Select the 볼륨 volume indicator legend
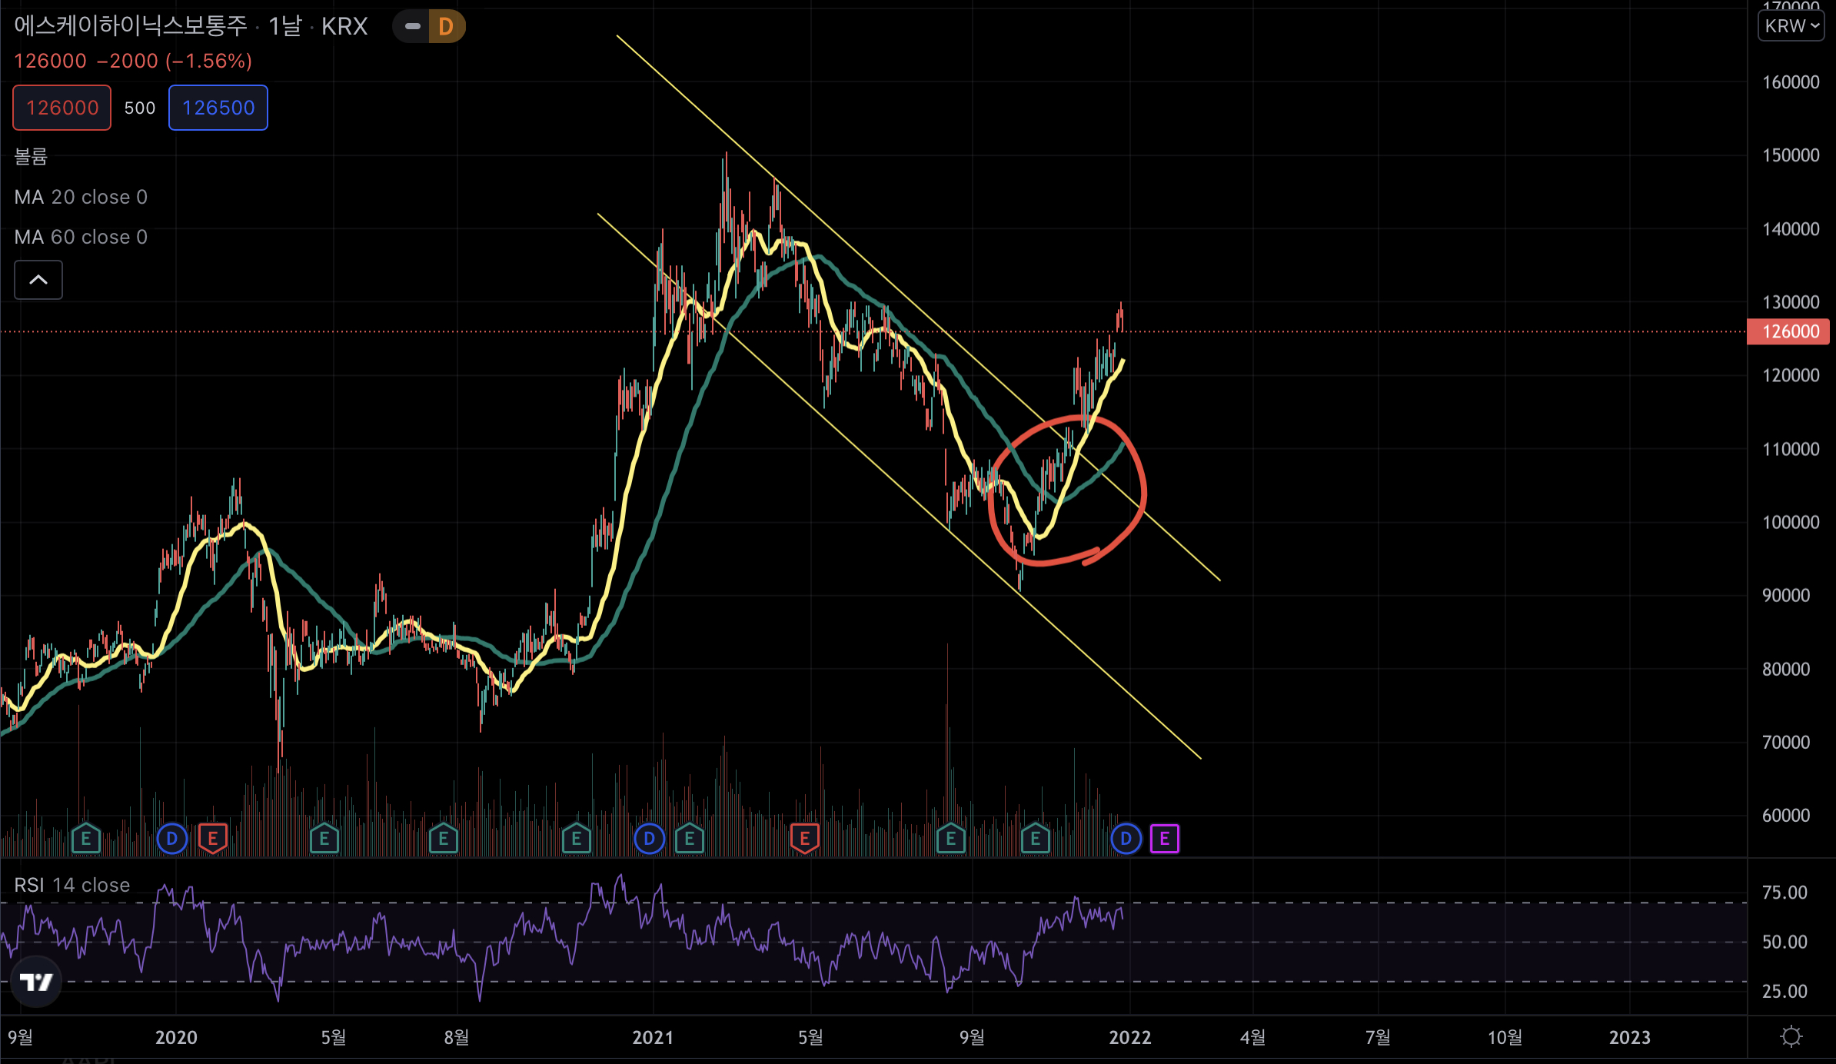This screenshot has width=1836, height=1064. tap(31, 157)
